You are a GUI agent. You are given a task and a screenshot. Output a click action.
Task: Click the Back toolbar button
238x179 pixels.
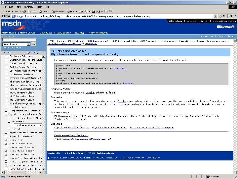click(7, 11)
